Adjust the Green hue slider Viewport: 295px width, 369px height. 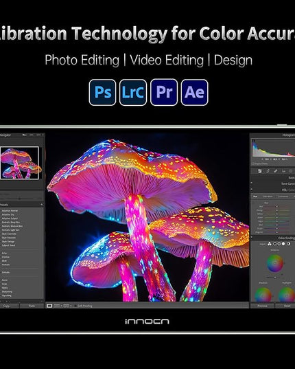click(277, 218)
